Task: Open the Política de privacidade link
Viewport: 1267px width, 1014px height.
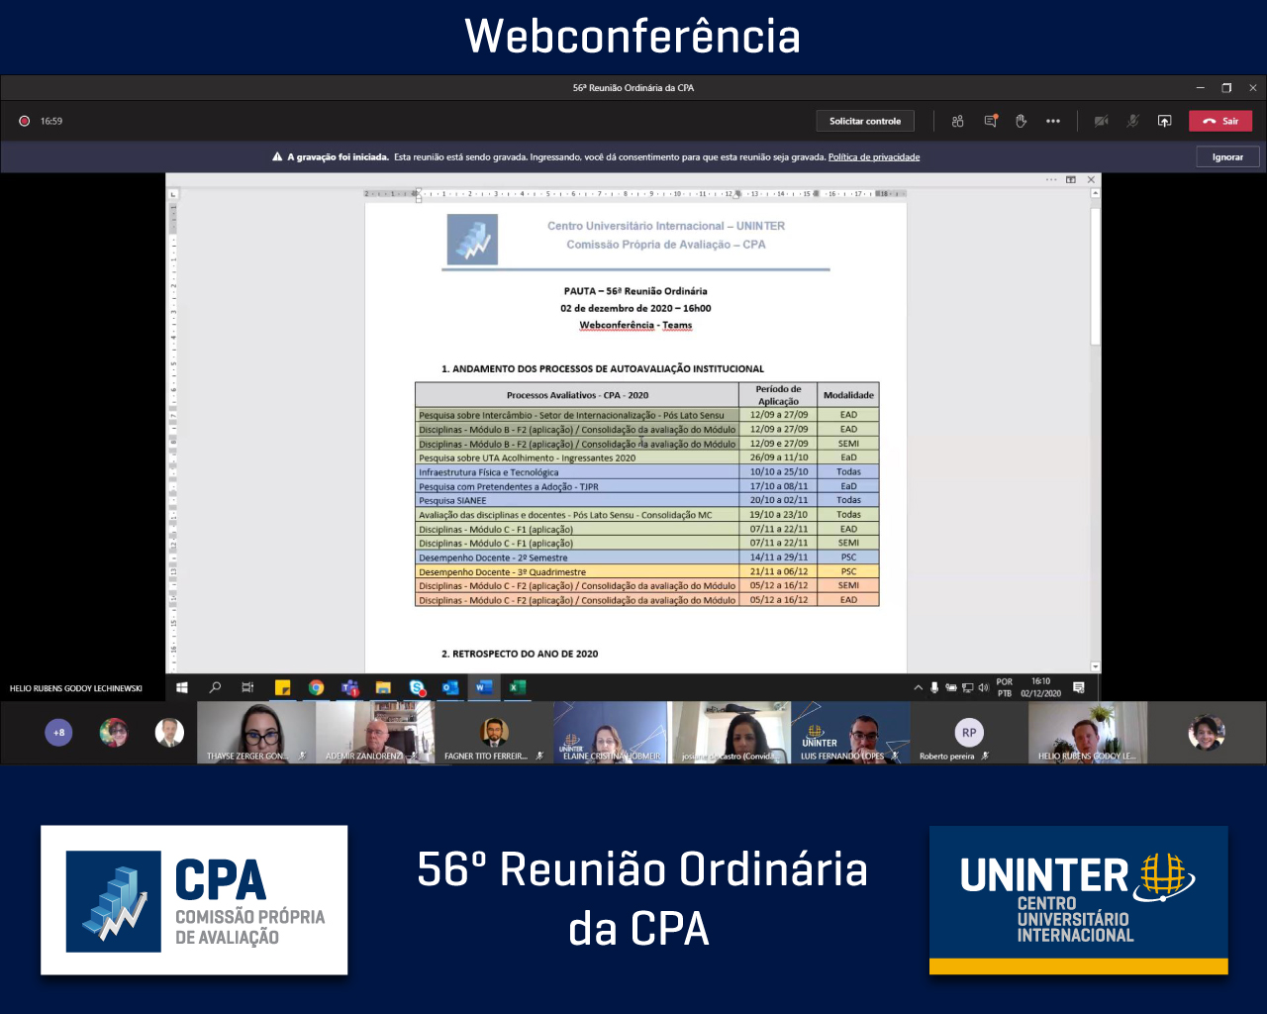Action: pyautogui.click(x=873, y=157)
